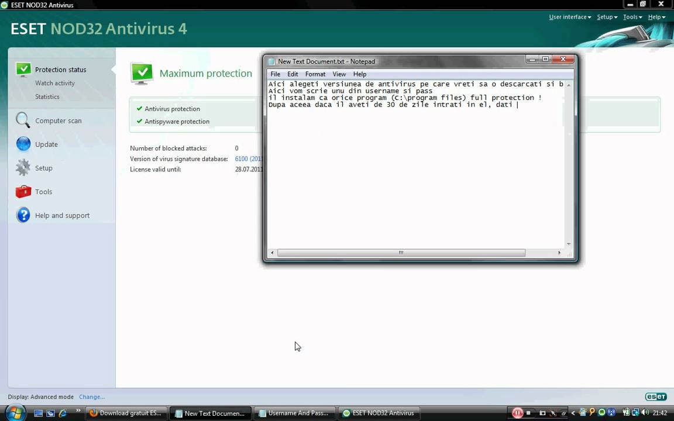Switch to New Text Documen... taskbar button

pos(210,413)
